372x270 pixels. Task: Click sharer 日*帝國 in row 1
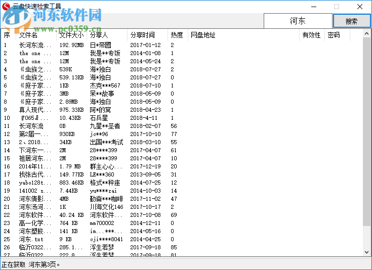[100, 45]
